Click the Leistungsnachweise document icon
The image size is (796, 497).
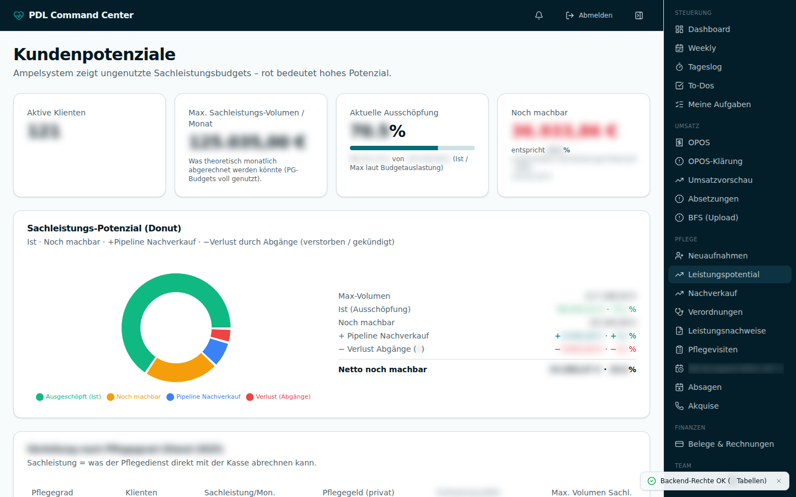679,331
